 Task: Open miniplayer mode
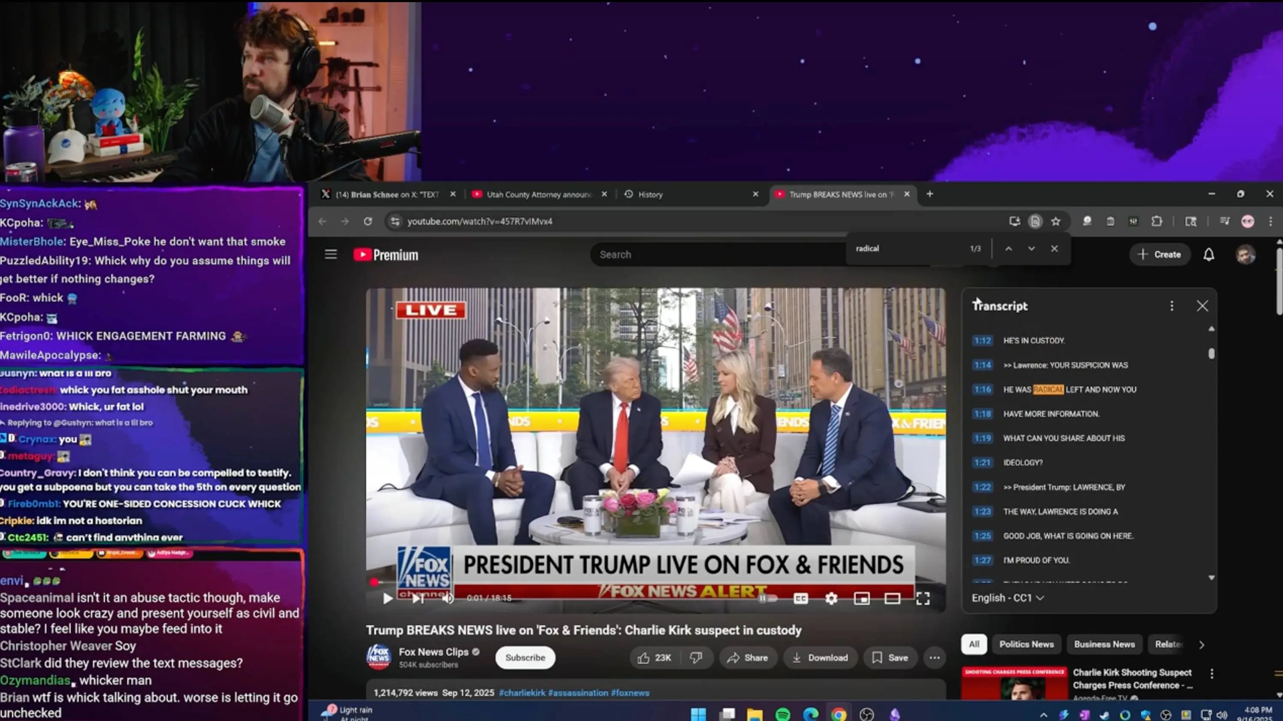pyautogui.click(x=861, y=598)
